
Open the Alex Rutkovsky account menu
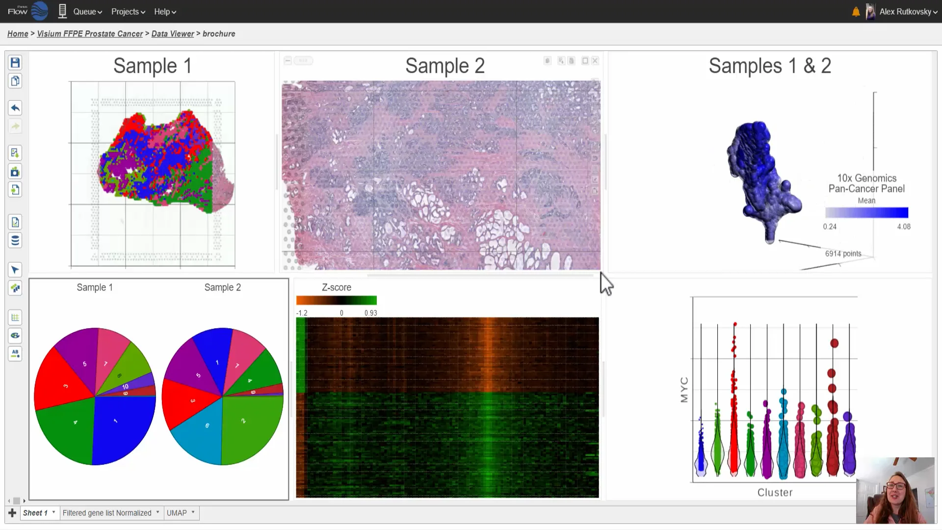(908, 12)
